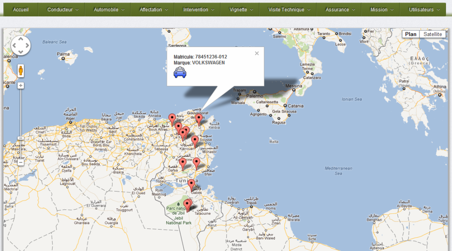452x251 pixels.
Task: Expand the Assurance dropdown menu
Action: tap(340, 9)
